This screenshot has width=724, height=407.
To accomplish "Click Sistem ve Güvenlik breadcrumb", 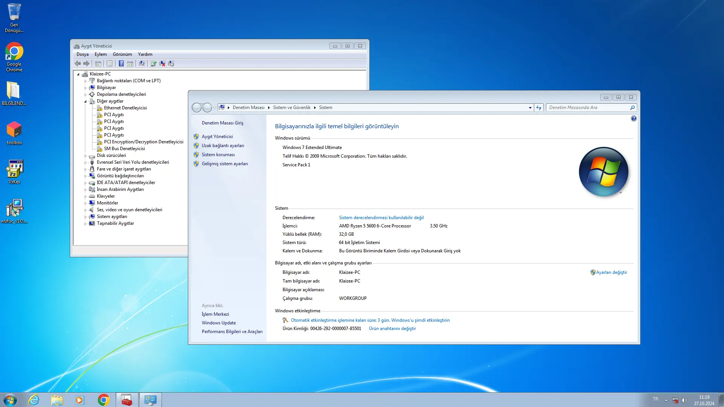I will click(x=292, y=108).
